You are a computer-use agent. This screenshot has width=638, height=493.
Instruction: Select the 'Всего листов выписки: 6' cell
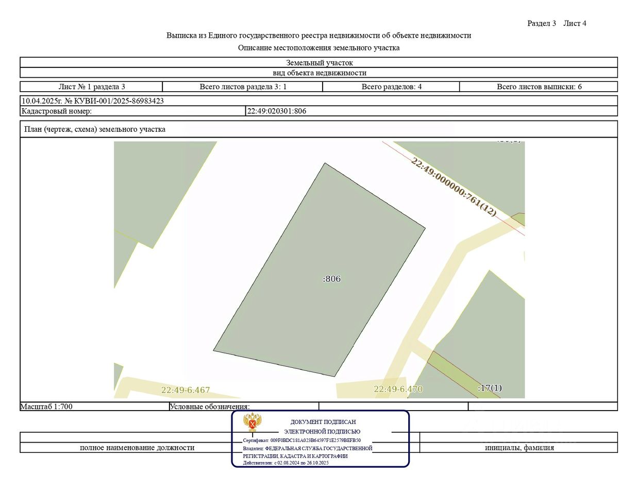(539, 87)
